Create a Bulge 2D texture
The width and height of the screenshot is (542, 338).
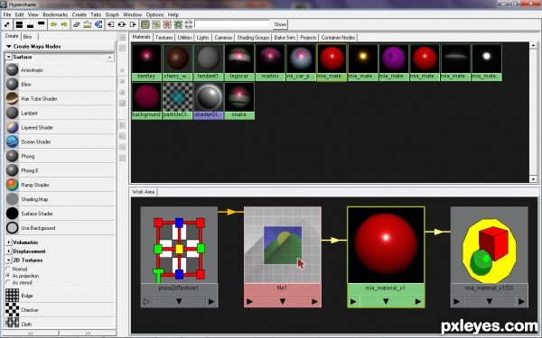click(60, 296)
